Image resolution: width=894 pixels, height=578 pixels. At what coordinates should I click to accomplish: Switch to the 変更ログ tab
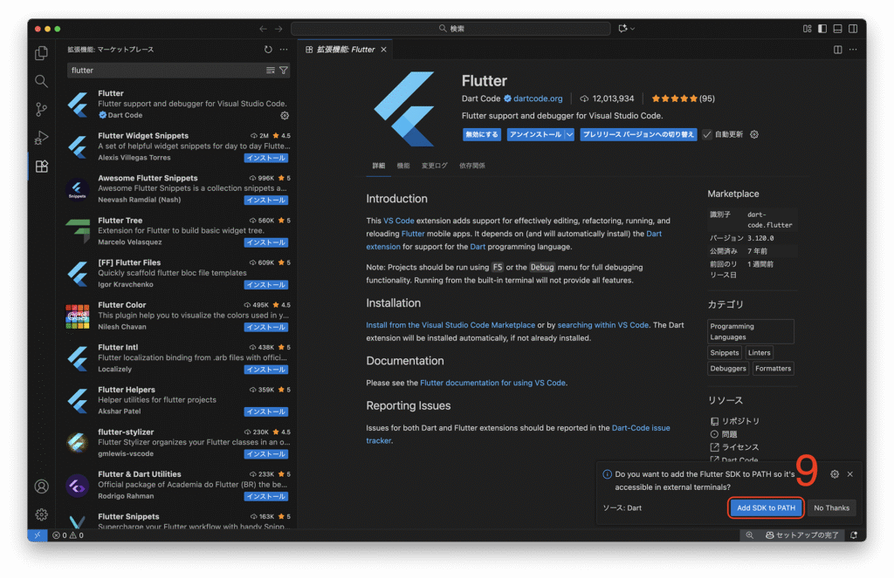pos(434,166)
